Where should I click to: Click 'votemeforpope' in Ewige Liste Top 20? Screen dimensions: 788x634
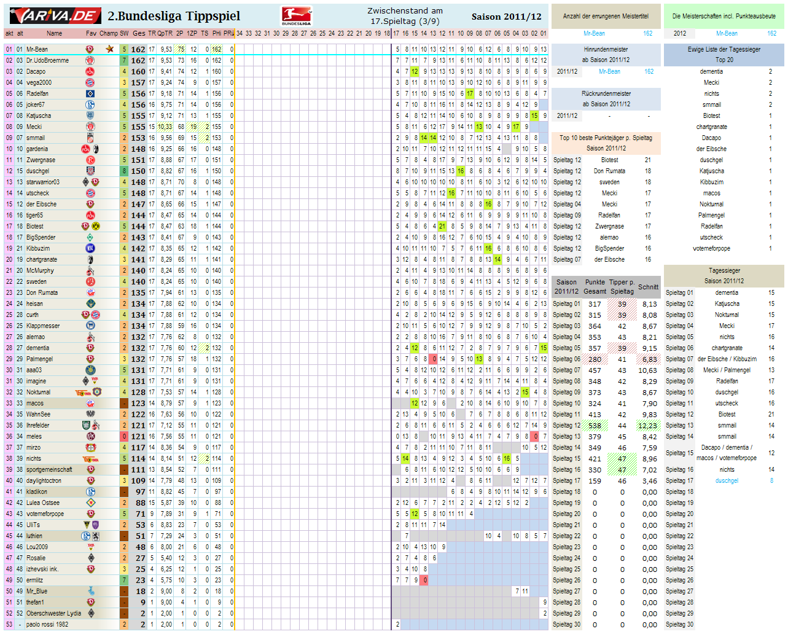(x=711, y=248)
